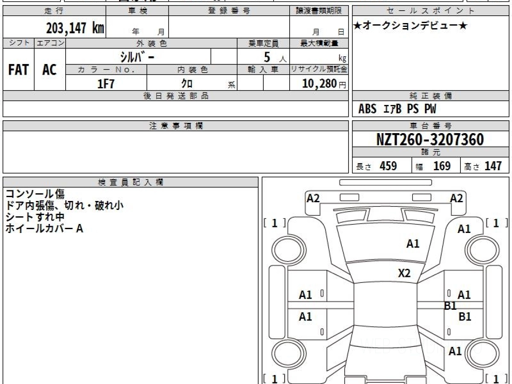
Task: Click the ★オークションデビュー★ sales point text
Action: (x=410, y=26)
